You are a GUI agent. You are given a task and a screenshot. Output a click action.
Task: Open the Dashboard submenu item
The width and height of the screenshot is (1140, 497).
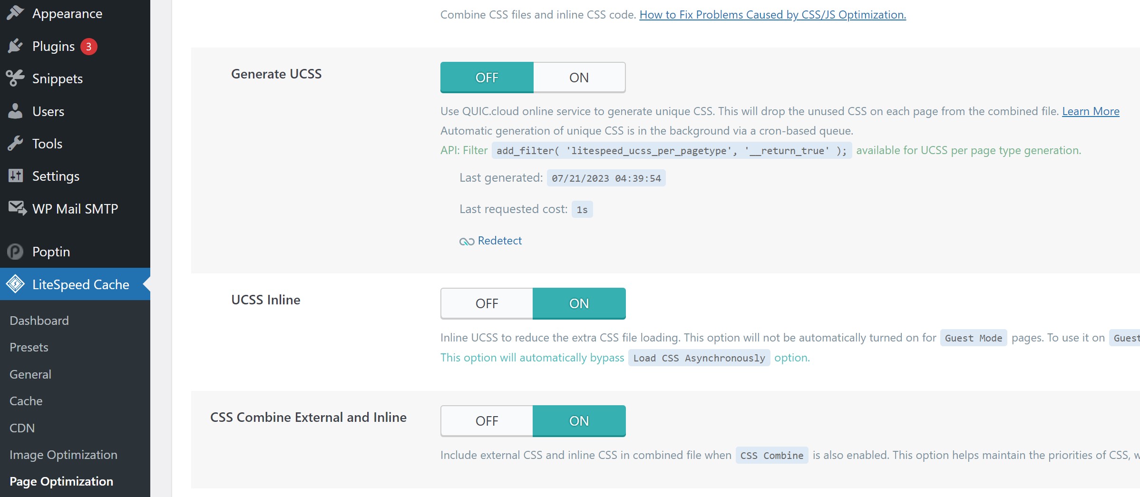39,321
